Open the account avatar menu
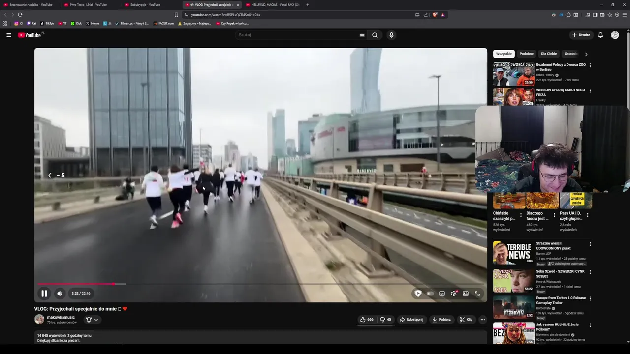The height and width of the screenshot is (354, 630). [x=615, y=35]
